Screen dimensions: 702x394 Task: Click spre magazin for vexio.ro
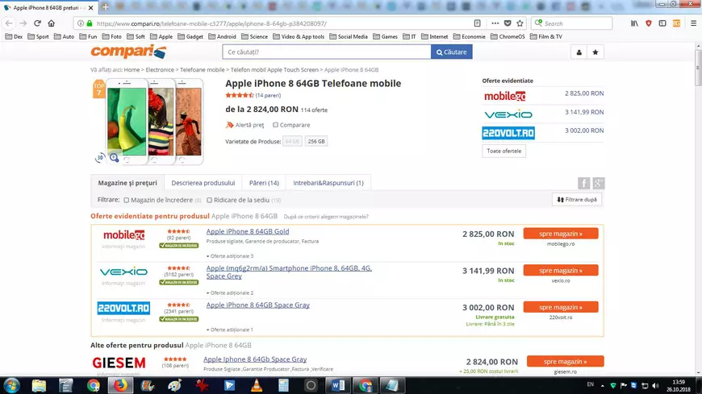(561, 271)
